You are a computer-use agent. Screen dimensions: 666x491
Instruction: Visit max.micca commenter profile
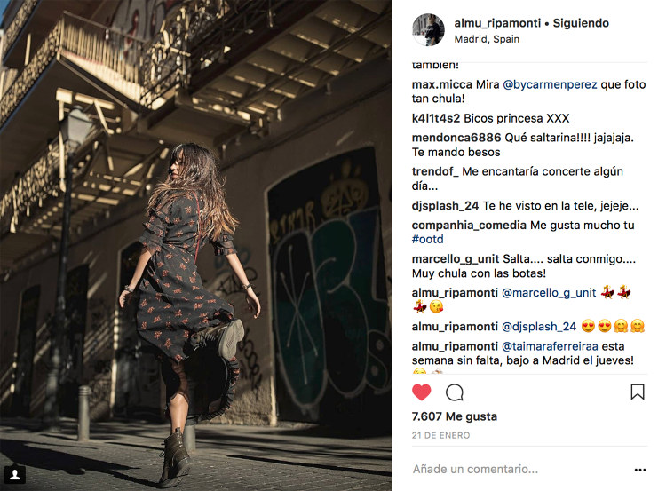point(441,84)
